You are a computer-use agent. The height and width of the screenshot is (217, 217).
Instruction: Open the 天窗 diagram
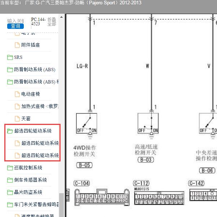tap(26, 119)
